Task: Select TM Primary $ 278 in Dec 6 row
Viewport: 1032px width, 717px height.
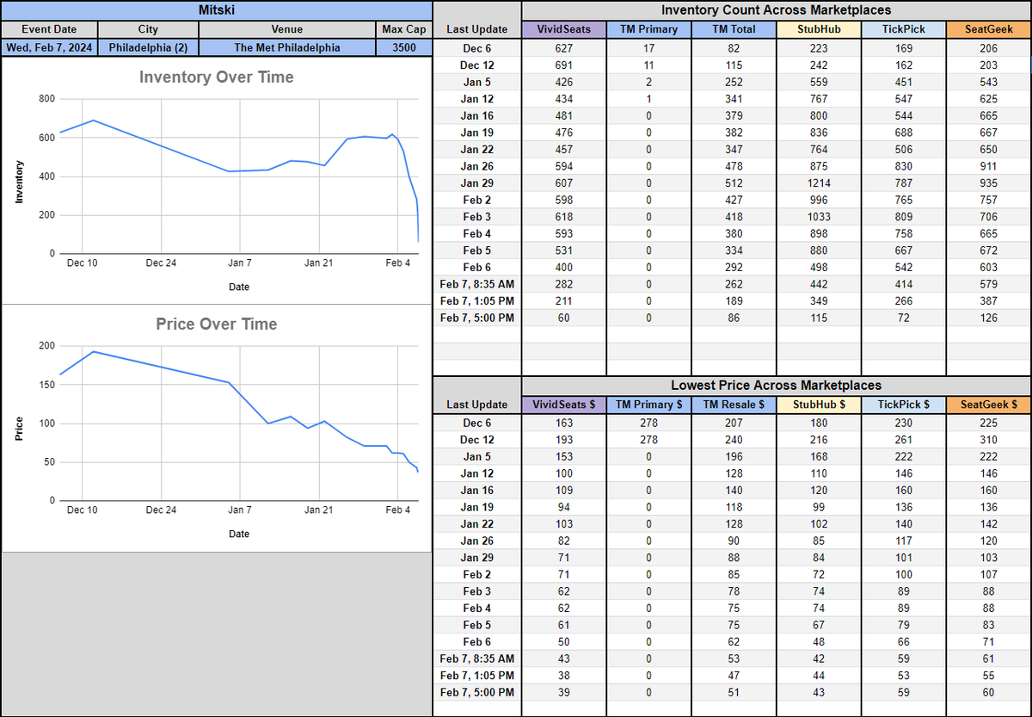Action: tap(648, 423)
